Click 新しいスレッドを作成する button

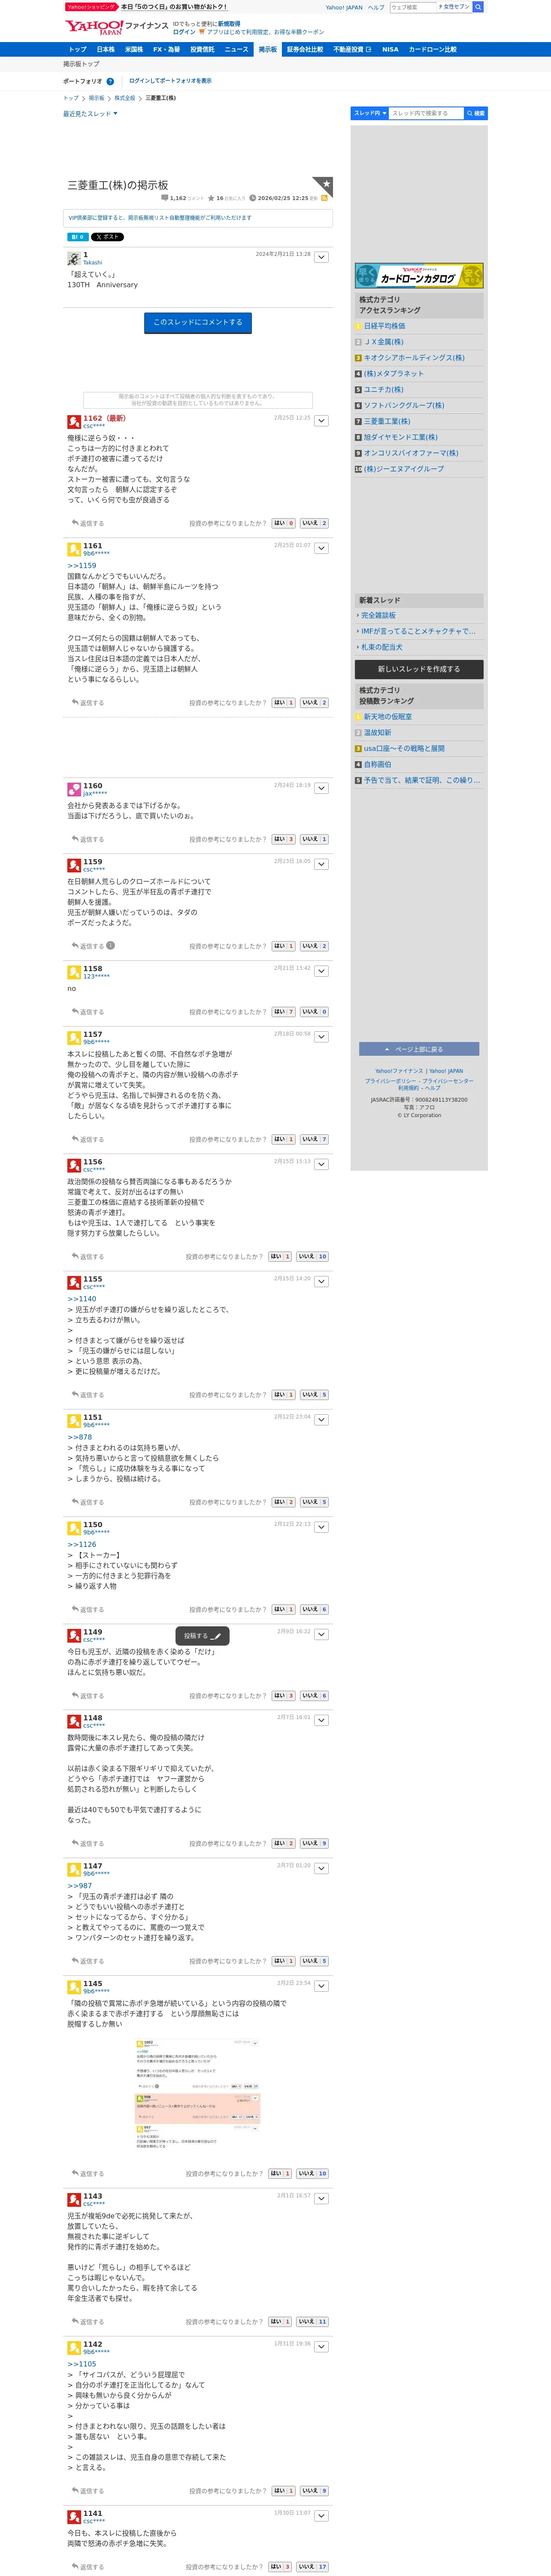(419, 669)
